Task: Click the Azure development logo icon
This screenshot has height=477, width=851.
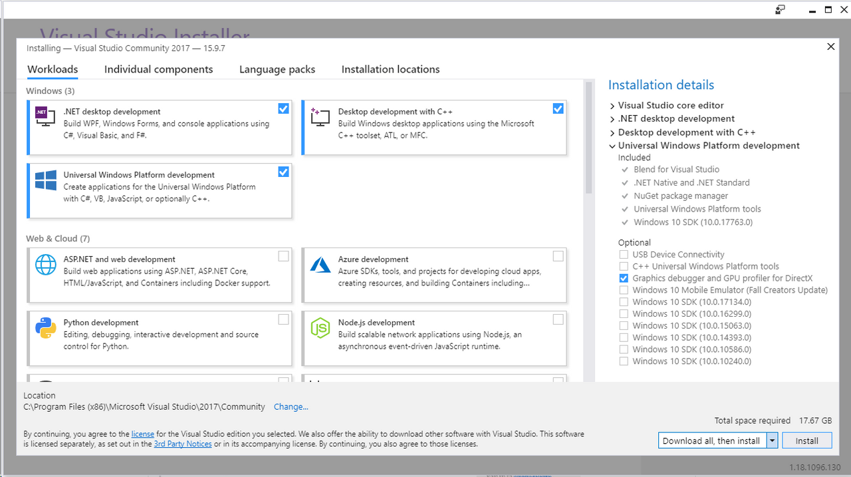Action: click(x=320, y=265)
